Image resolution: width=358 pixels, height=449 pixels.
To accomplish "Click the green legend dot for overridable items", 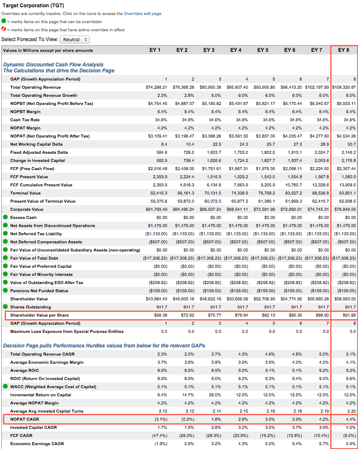I will pyautogui.click(x=4, y=21).
